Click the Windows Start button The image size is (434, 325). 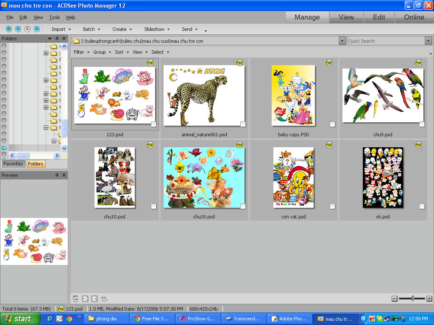click(x=19, y=319)
